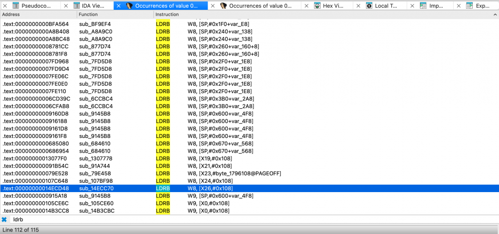
Task: Click the Hex View tab icon
Action: click(318, 6)
